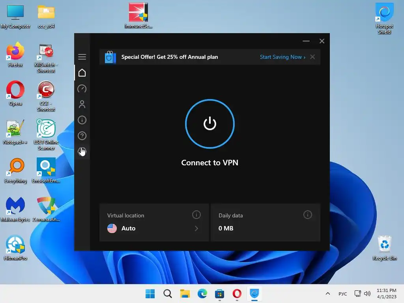Close the Hotspot Shield window
Screen dimensions: 404x303
[x=322, y=41]
